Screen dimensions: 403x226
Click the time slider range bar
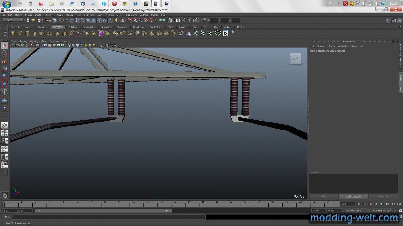click(103, 211)
